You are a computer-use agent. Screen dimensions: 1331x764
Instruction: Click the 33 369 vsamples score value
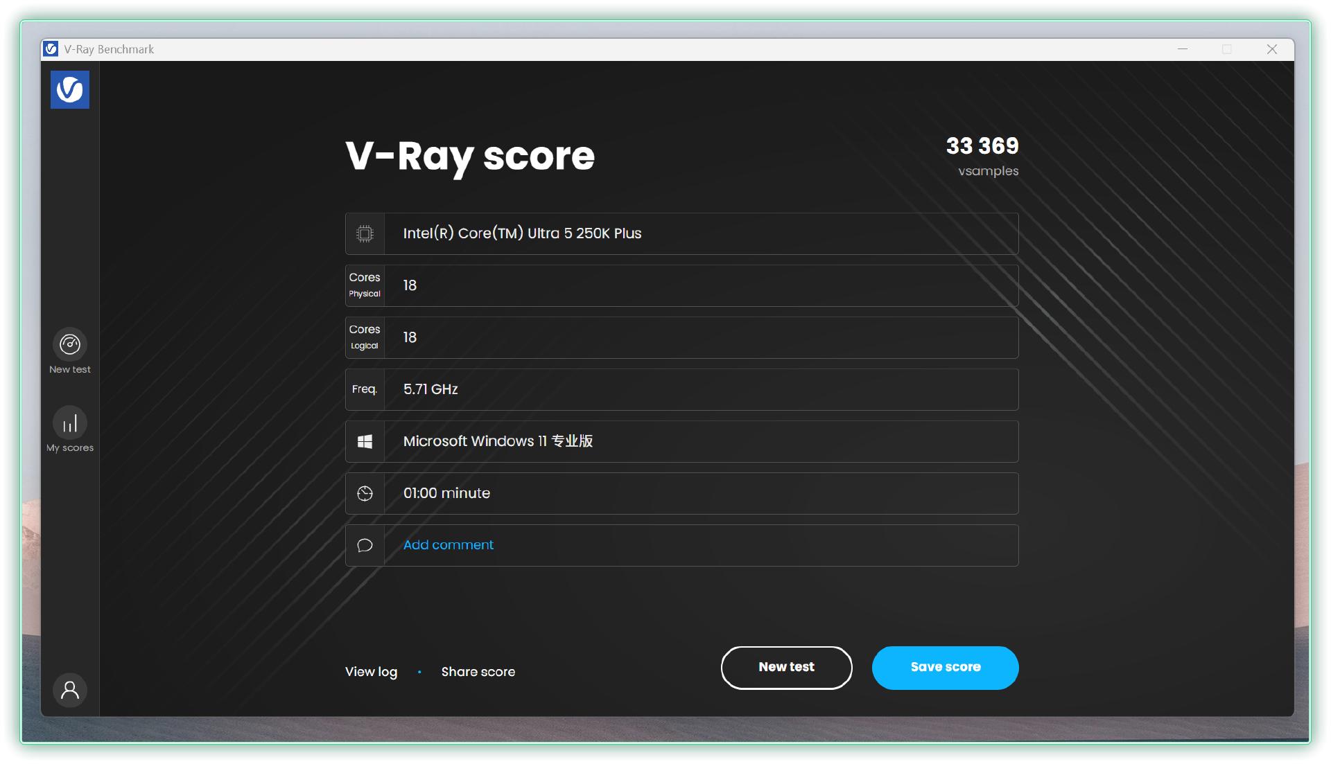(982, 146)
